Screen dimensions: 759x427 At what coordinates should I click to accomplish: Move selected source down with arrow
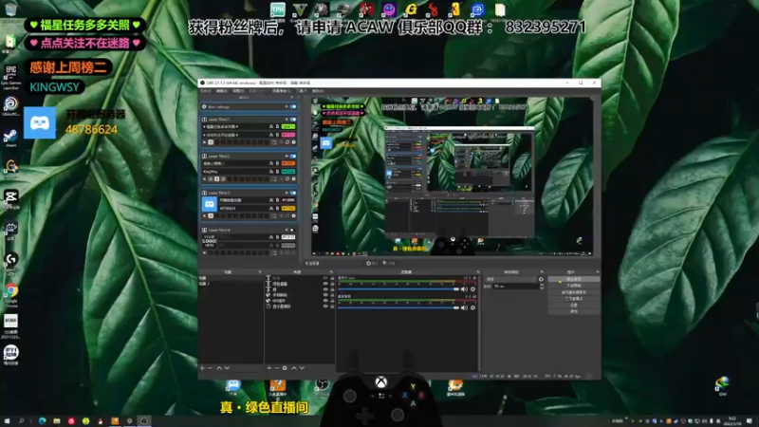pyautogui.click(x=302, y=368)
